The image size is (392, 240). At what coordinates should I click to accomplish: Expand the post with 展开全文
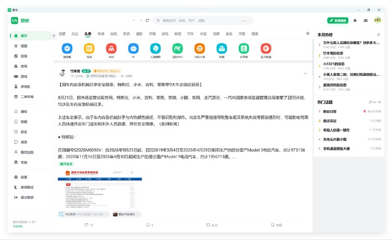[x=66, y=164]
